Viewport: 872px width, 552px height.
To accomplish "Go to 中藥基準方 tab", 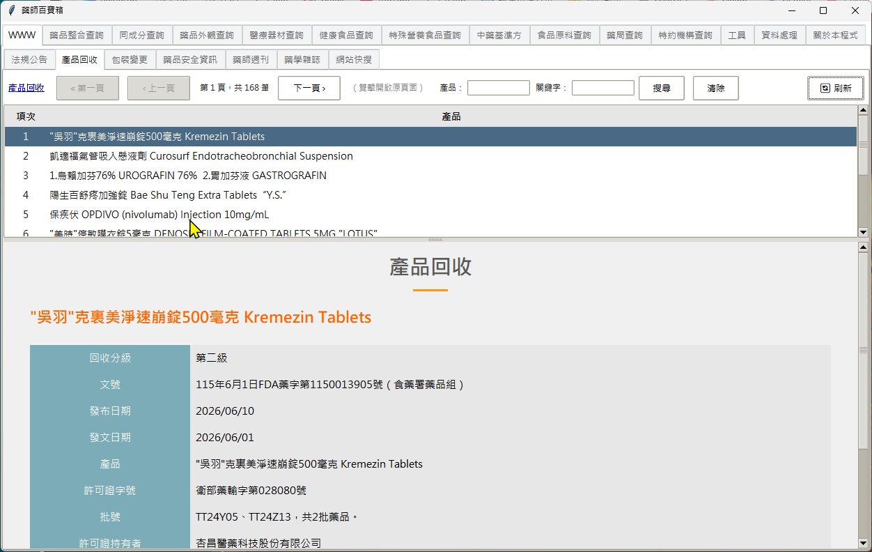I will [499, 36].
